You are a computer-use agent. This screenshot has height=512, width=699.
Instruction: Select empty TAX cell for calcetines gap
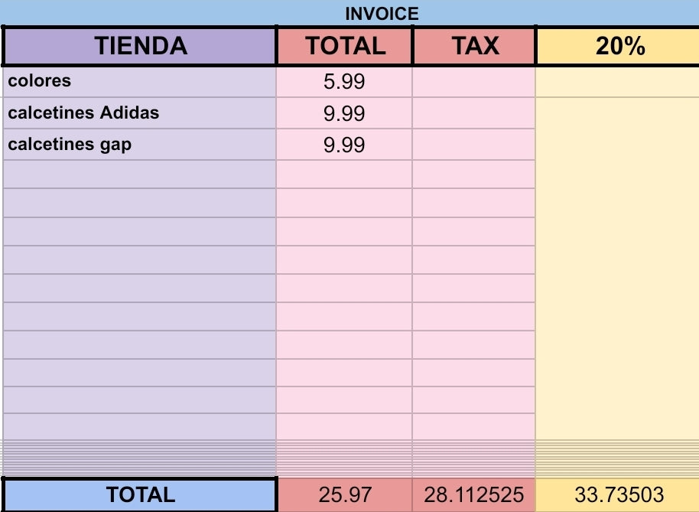tap(474, 145)
